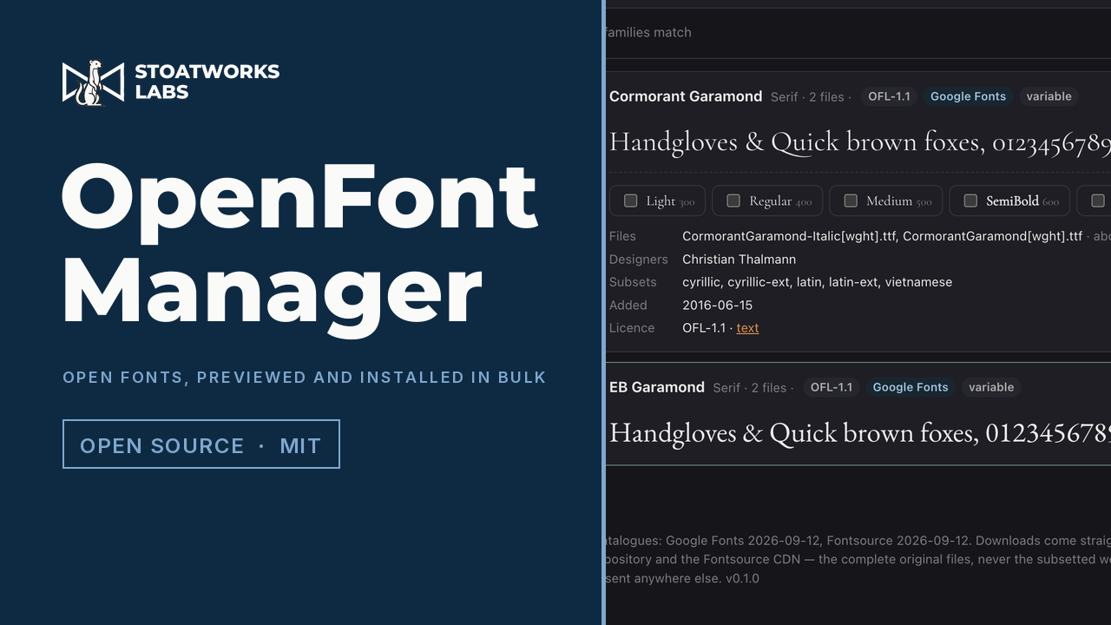This screenshot has width=1111, height=625.
Task: Open the OFL-1.1 licence text link
Action: tap(747, 328)
